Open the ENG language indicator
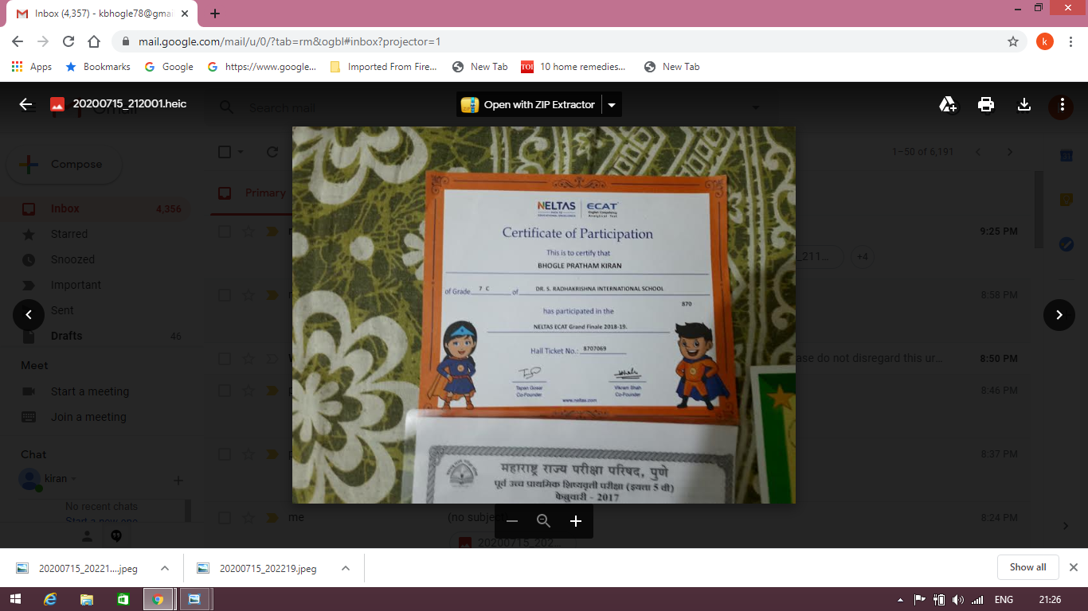Image resolution: width=1088 pixels, height=611 pixels. [x=1004, y=600]
